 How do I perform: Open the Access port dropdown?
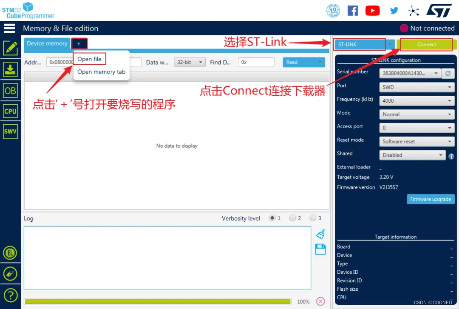(x=417, y=128)
